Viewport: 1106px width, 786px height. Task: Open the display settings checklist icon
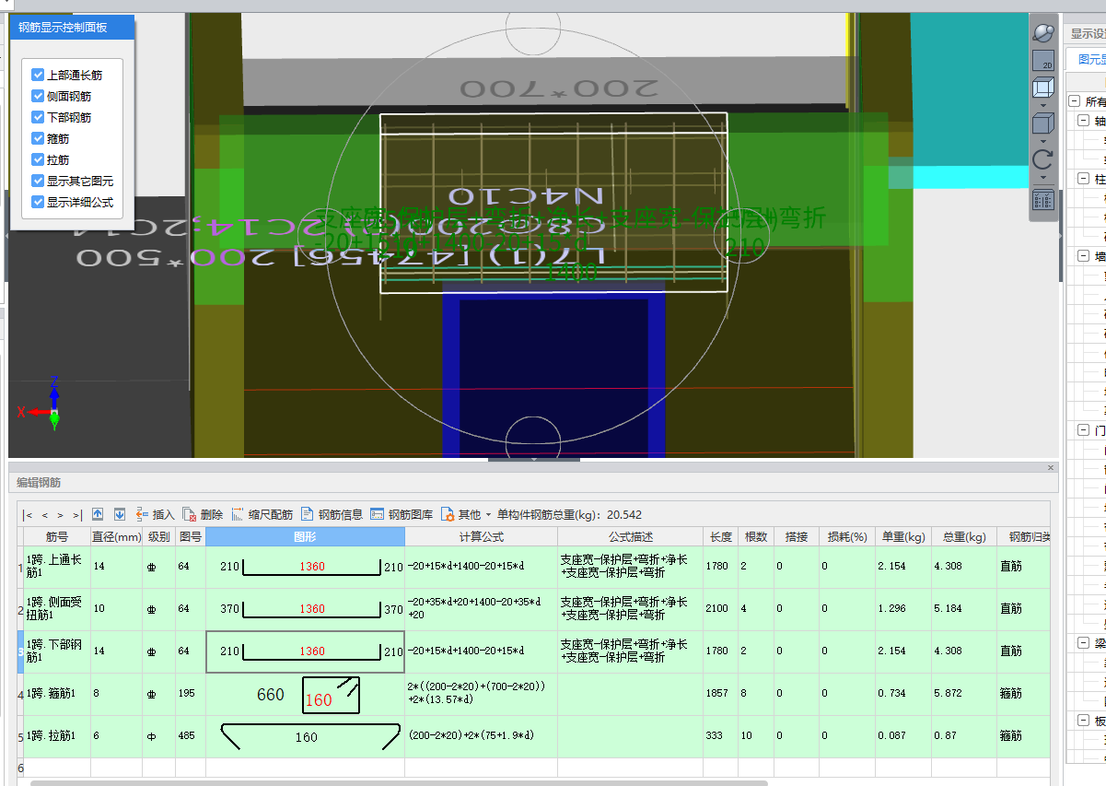coord(1042,200)
